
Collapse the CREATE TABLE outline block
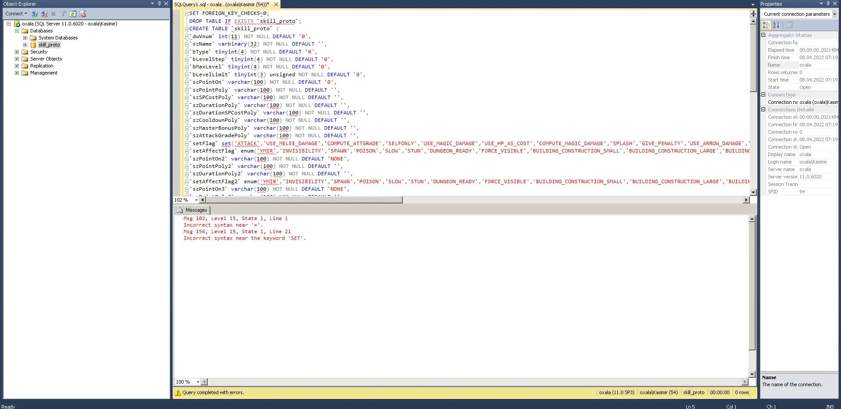187,29
